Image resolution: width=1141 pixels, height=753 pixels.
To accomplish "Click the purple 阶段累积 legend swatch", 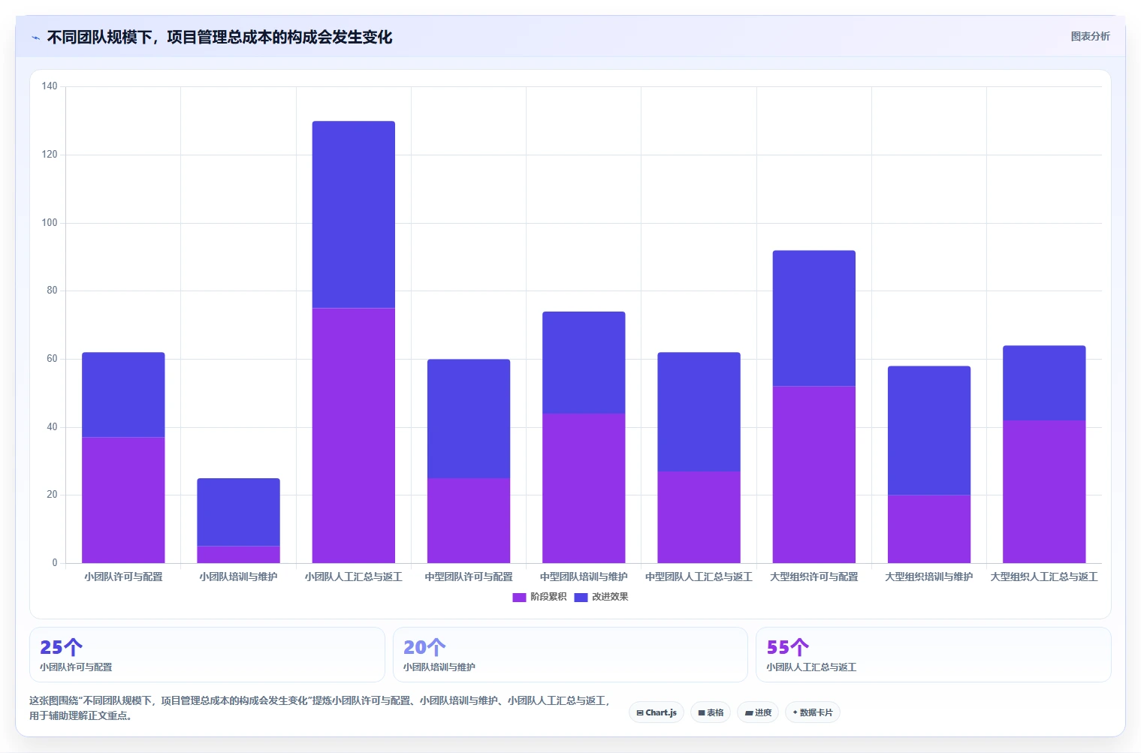I will click(x=519, y=598).
